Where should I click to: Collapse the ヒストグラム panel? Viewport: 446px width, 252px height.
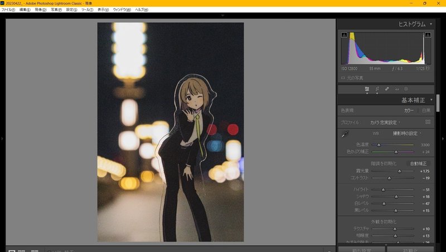[x=431, y=24]
